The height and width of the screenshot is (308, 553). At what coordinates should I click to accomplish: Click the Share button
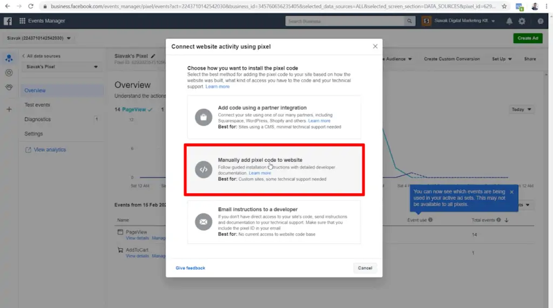(x=530, y=59)
